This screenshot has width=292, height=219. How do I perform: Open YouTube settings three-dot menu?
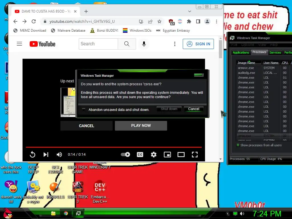(175, 44)
